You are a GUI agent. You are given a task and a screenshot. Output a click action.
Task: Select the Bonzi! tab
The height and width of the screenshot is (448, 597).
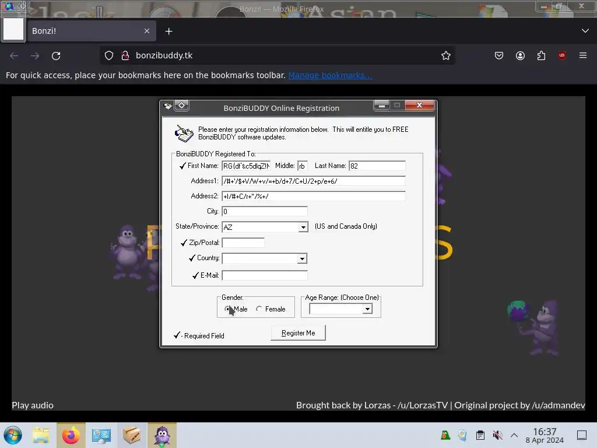(92, 31)
